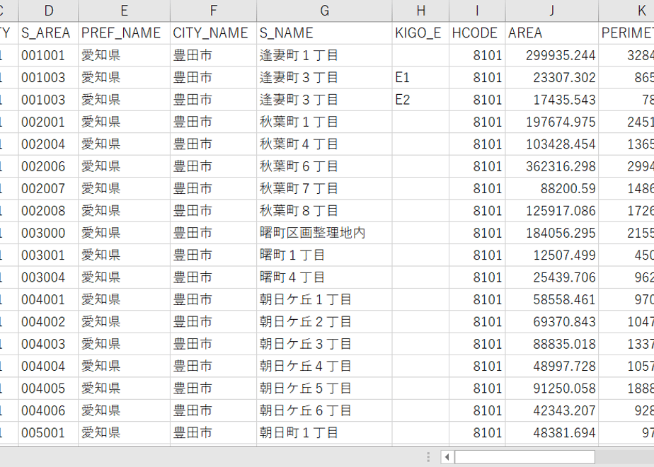
Task: Select AREA cell 197674.975
Action: point(552,122)
